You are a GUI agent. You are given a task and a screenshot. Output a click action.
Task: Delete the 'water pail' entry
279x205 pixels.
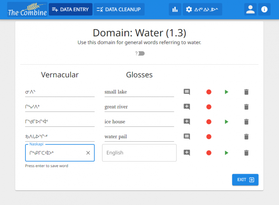tap(246, 137)
